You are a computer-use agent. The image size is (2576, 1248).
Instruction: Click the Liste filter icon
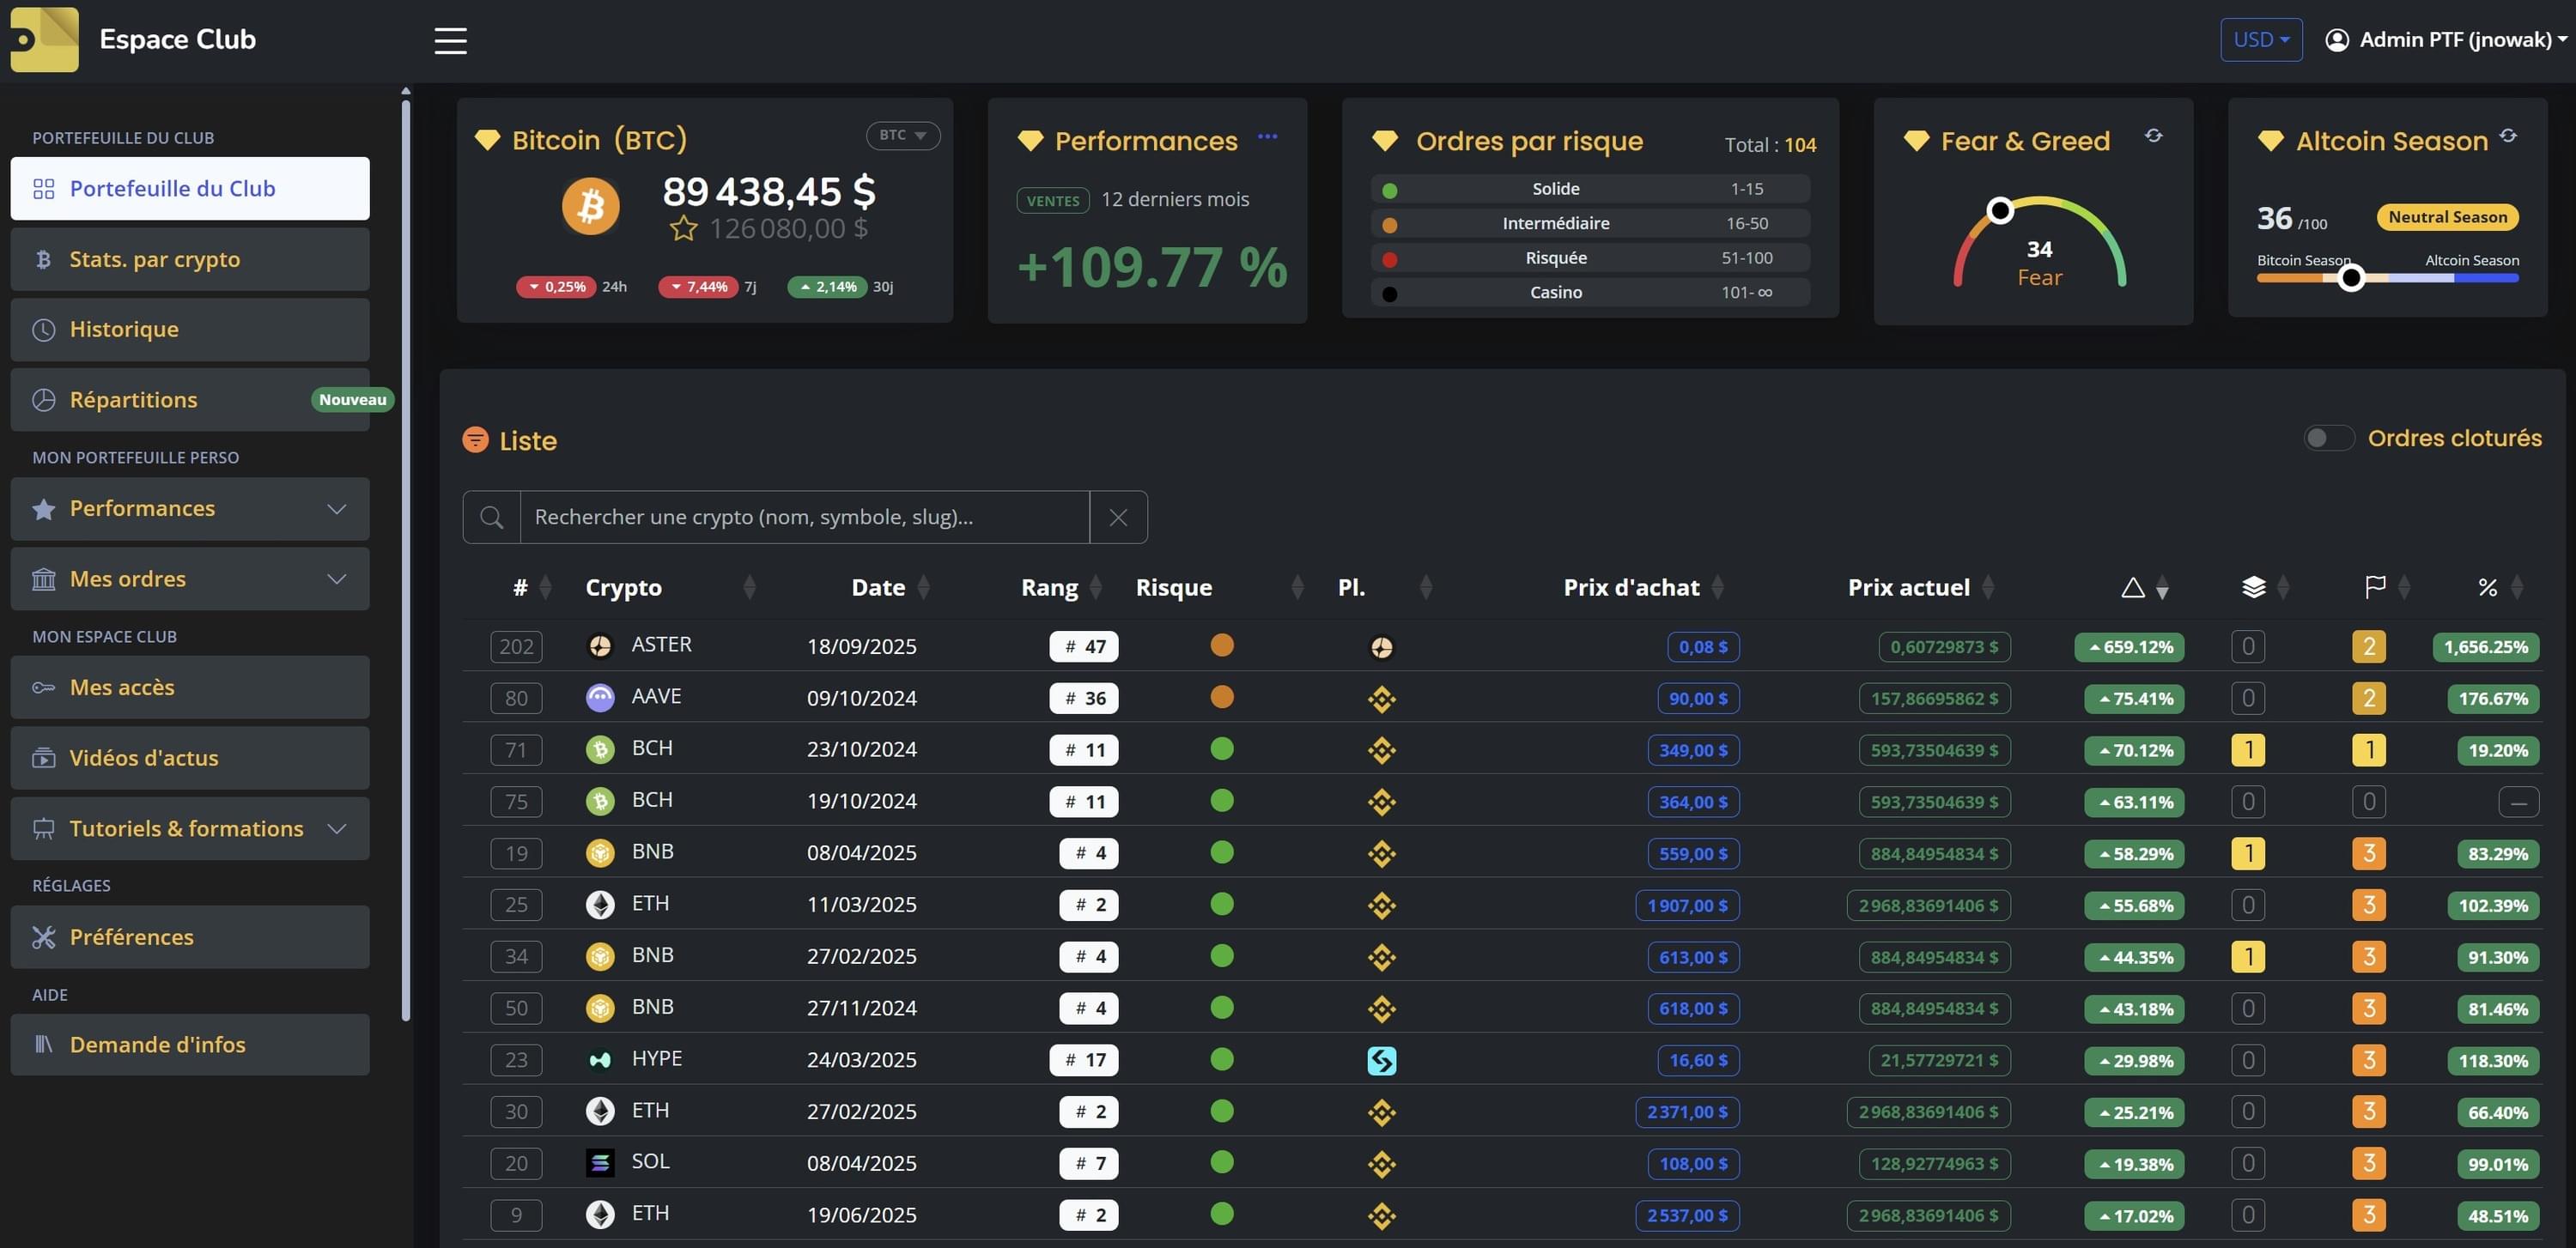tap(475, 439)
